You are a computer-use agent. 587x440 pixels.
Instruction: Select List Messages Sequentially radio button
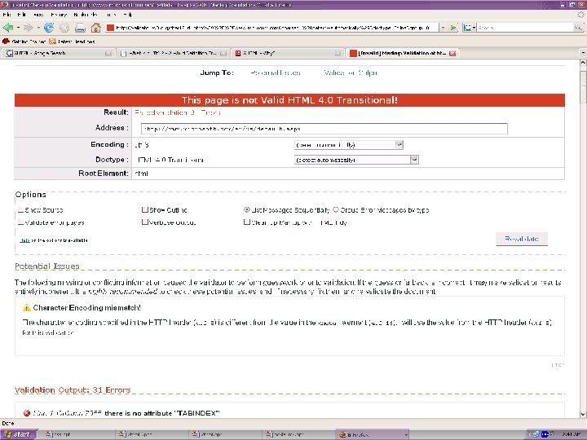coord(247,210)
